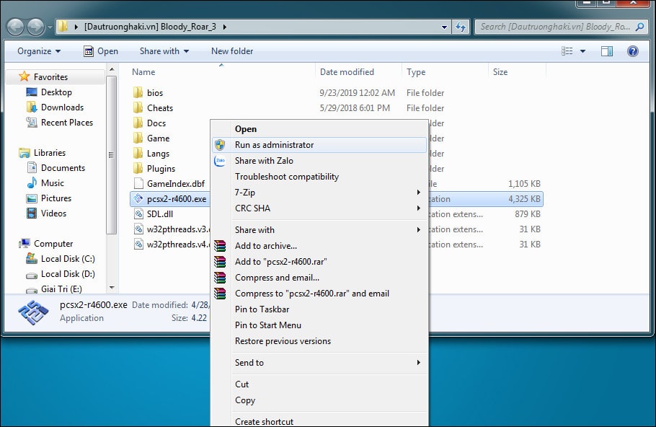Click the Plugins folder icon
Viewport: 656px width, 427px height.
[138, 168]
